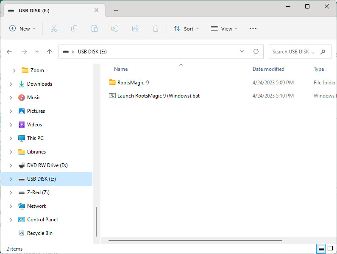
Task: Click the Rename icon in toolbar
Action: (x=115, y=28)
